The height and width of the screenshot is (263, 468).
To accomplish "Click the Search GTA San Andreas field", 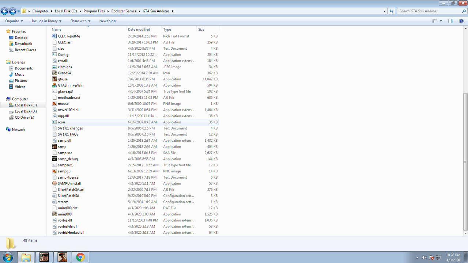I will [x=432, y=11].
